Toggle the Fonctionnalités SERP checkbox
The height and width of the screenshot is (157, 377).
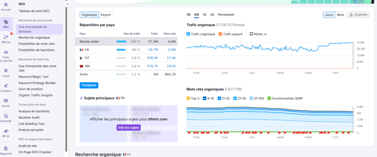(x=269, y=98)
